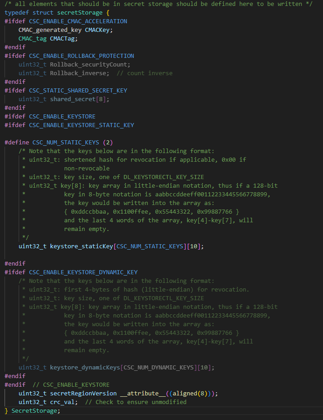Click CSC_ENABLE_KEYSTORE_STATIC_KEY macro
The image size is (323, 420).
81,125
